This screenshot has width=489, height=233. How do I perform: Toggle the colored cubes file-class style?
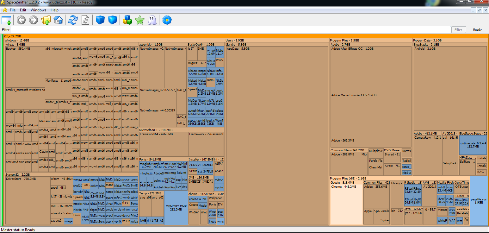click(127, 20)
